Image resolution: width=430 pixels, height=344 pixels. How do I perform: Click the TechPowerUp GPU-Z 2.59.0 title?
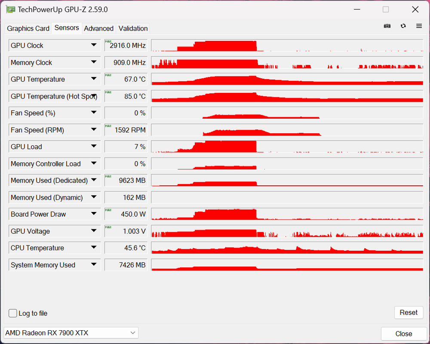(x=63, y=9)
